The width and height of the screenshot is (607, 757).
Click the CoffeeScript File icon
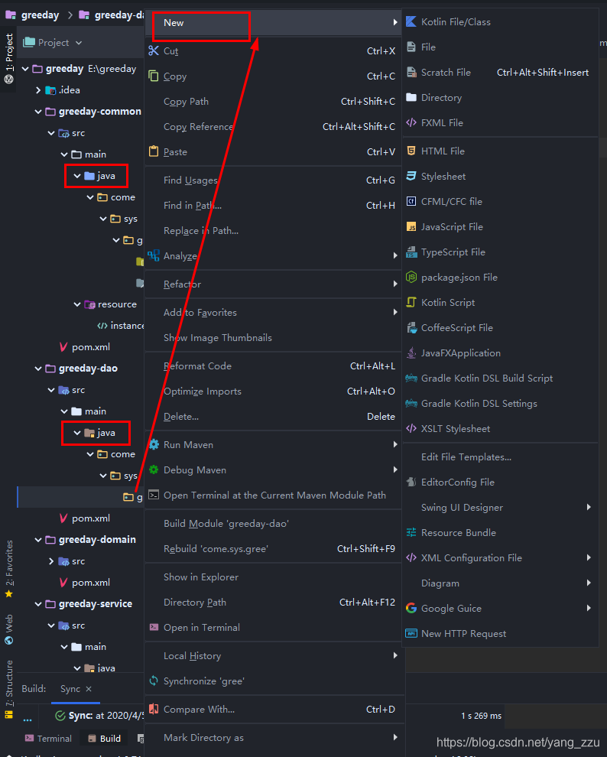[411, 328]
